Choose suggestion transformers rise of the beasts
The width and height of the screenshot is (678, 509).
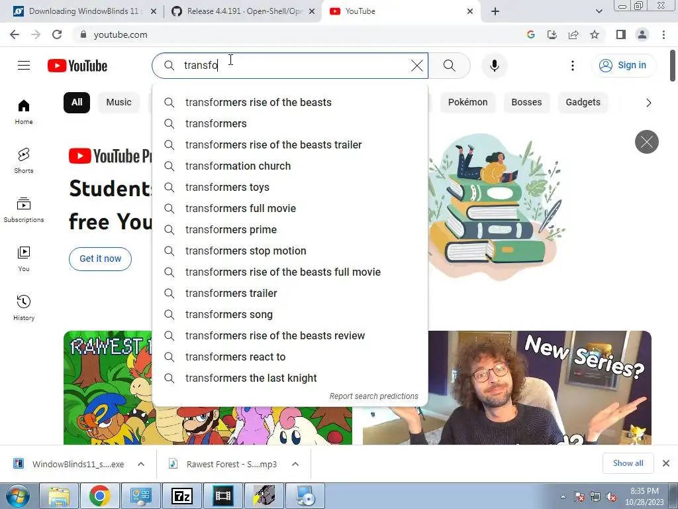point(290,103)
